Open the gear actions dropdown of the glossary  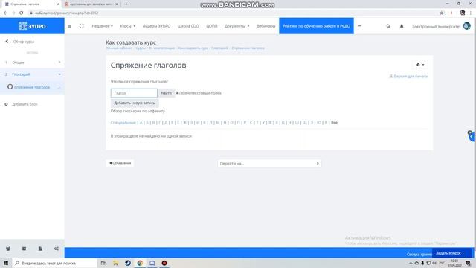coord(420,65)
